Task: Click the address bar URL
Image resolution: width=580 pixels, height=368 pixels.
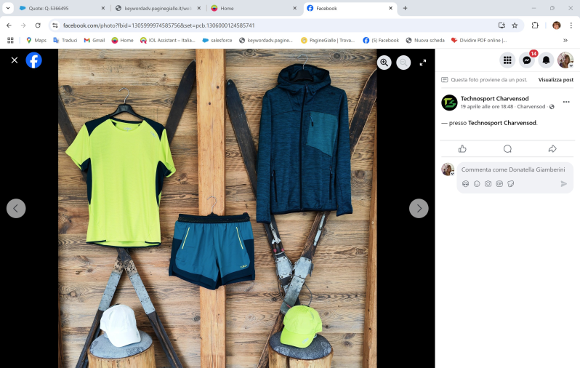Action: (x=159, y=25)
